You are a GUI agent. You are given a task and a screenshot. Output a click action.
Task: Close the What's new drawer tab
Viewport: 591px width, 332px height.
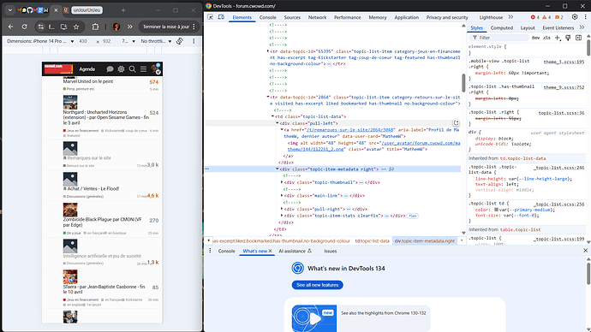(x=271, y=251)
